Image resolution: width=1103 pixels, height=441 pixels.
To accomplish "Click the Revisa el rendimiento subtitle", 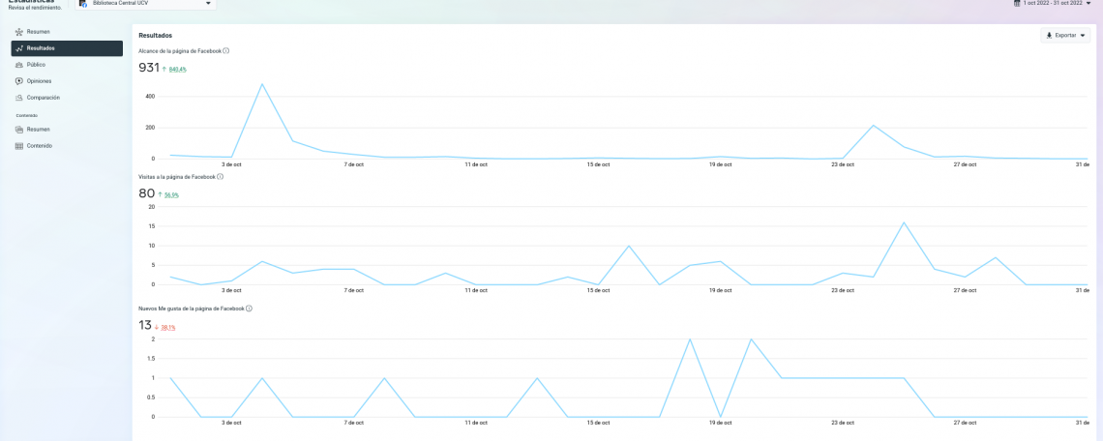I will click(35, 8).
